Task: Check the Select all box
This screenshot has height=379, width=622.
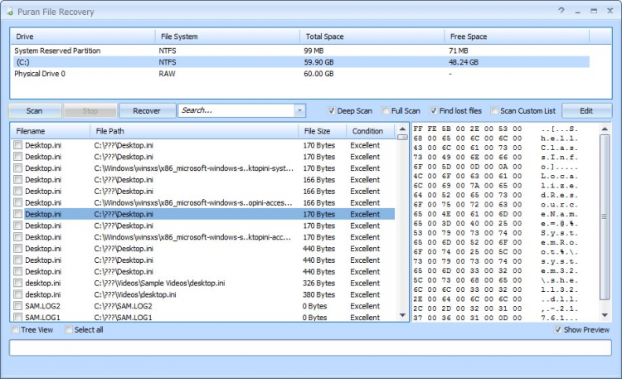Action: pyautogui.click(x=68, y=330)
